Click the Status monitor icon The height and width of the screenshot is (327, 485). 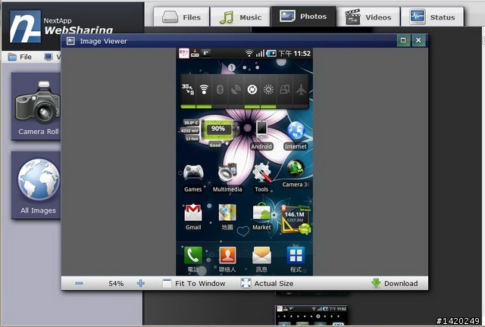[x=418, y=17]
